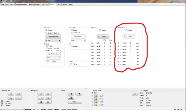This screenshot has height=111, width=186.
Task: Open a definition file with folder icon
Action: (11, 94)
